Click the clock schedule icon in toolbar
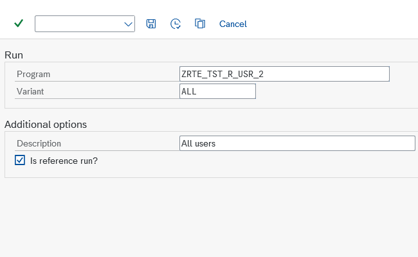 176,24
